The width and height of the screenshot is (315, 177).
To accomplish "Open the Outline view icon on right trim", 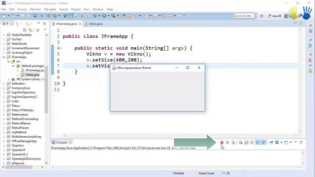I will pyautogui.click(x=311, y=46).
